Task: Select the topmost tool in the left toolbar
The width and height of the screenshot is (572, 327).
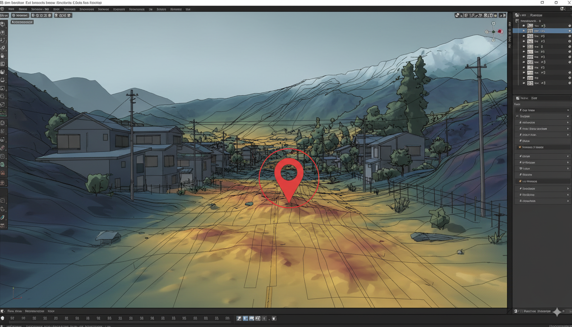Action: [3, 24]
